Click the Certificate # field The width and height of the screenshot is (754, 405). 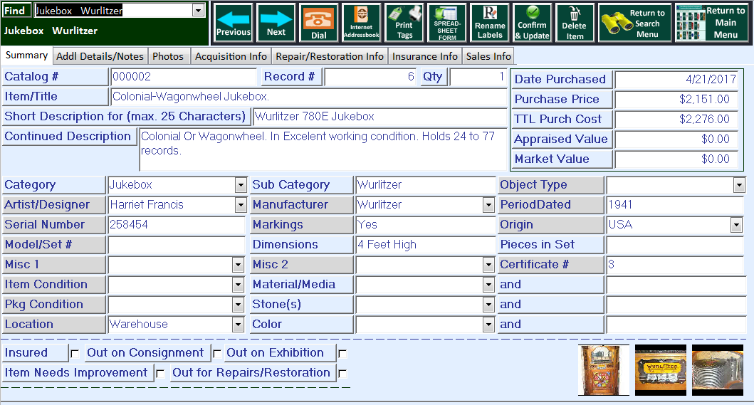coord(675,265)
